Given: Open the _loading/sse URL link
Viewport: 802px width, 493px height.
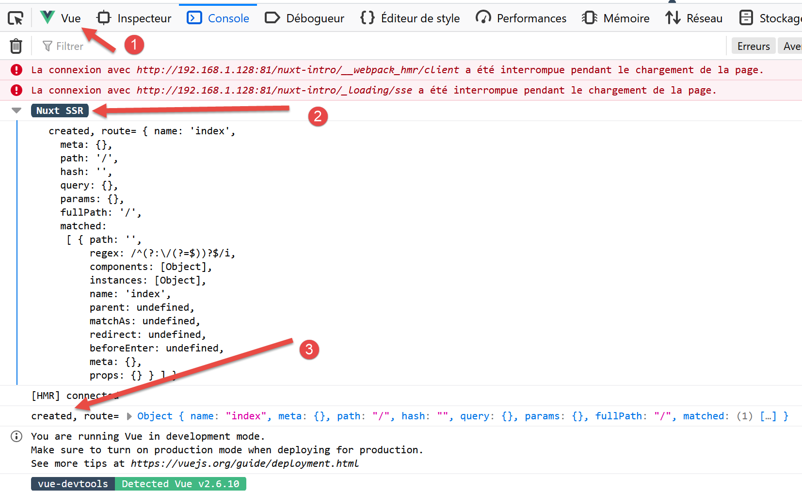Looking at the screenshot, I should coord(274,90).
